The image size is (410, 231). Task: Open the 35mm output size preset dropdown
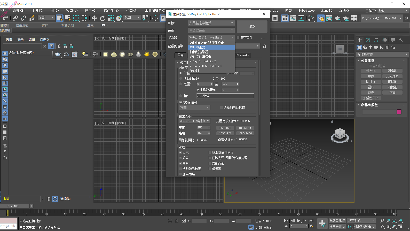point(195,121)
